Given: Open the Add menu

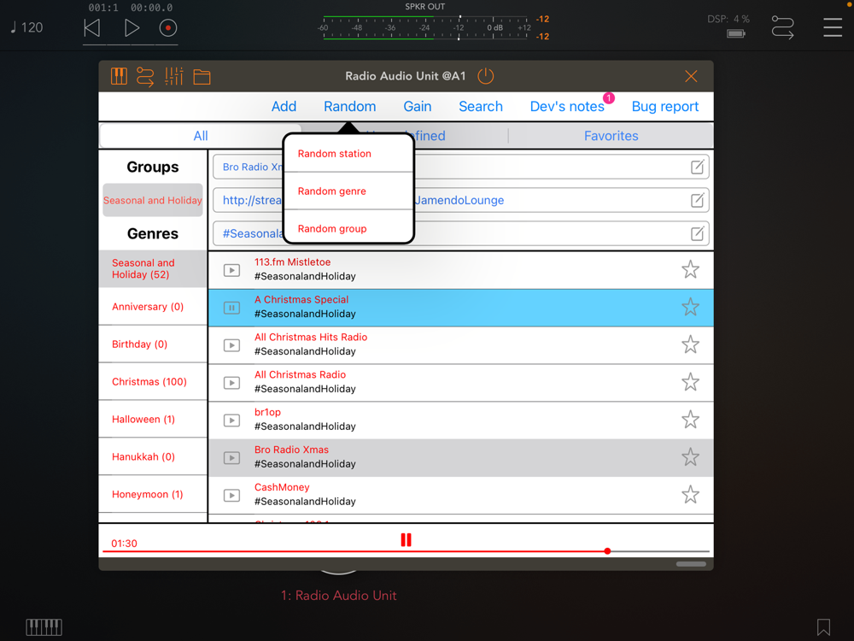Looking at the screenshot, I should pyautogui.click(x=284, y=106).
